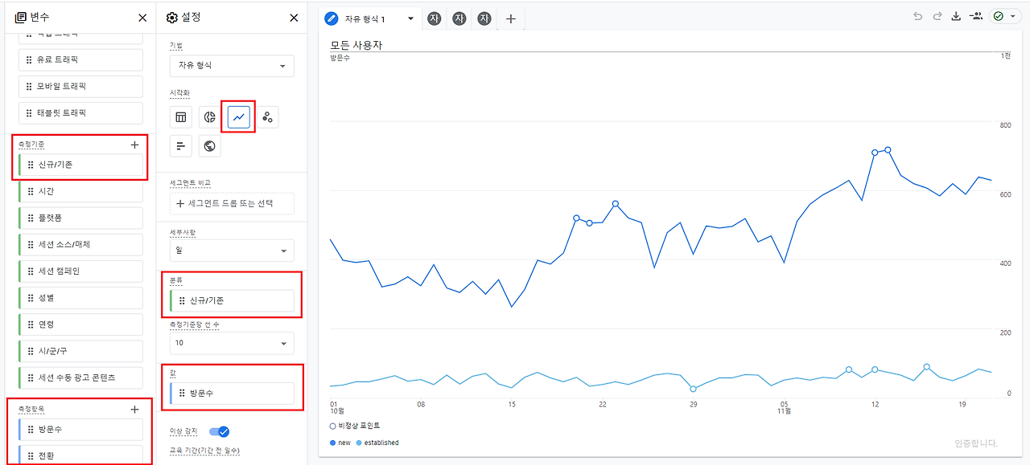Select the table visualization icon
The image size is (1030, 465).
tap(180, 116)
